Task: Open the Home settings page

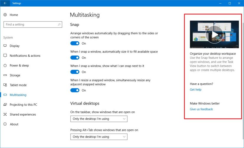Action: pyautogui.click(x=14, y=15)
